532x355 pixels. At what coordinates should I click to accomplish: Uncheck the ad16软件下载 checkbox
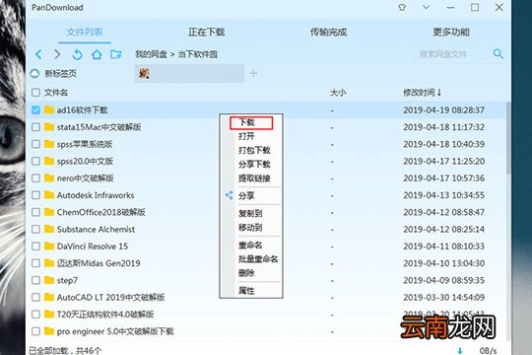(35, 110)
